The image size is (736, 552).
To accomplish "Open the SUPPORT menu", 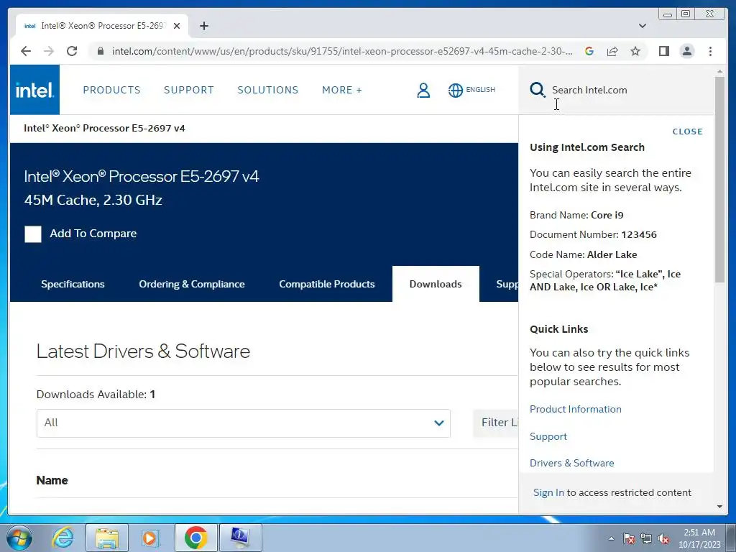I will (189, 90).
